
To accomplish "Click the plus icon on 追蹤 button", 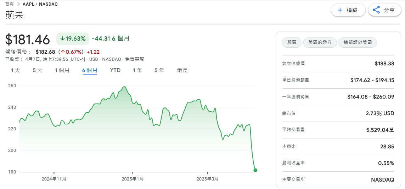I will point(340,10).
